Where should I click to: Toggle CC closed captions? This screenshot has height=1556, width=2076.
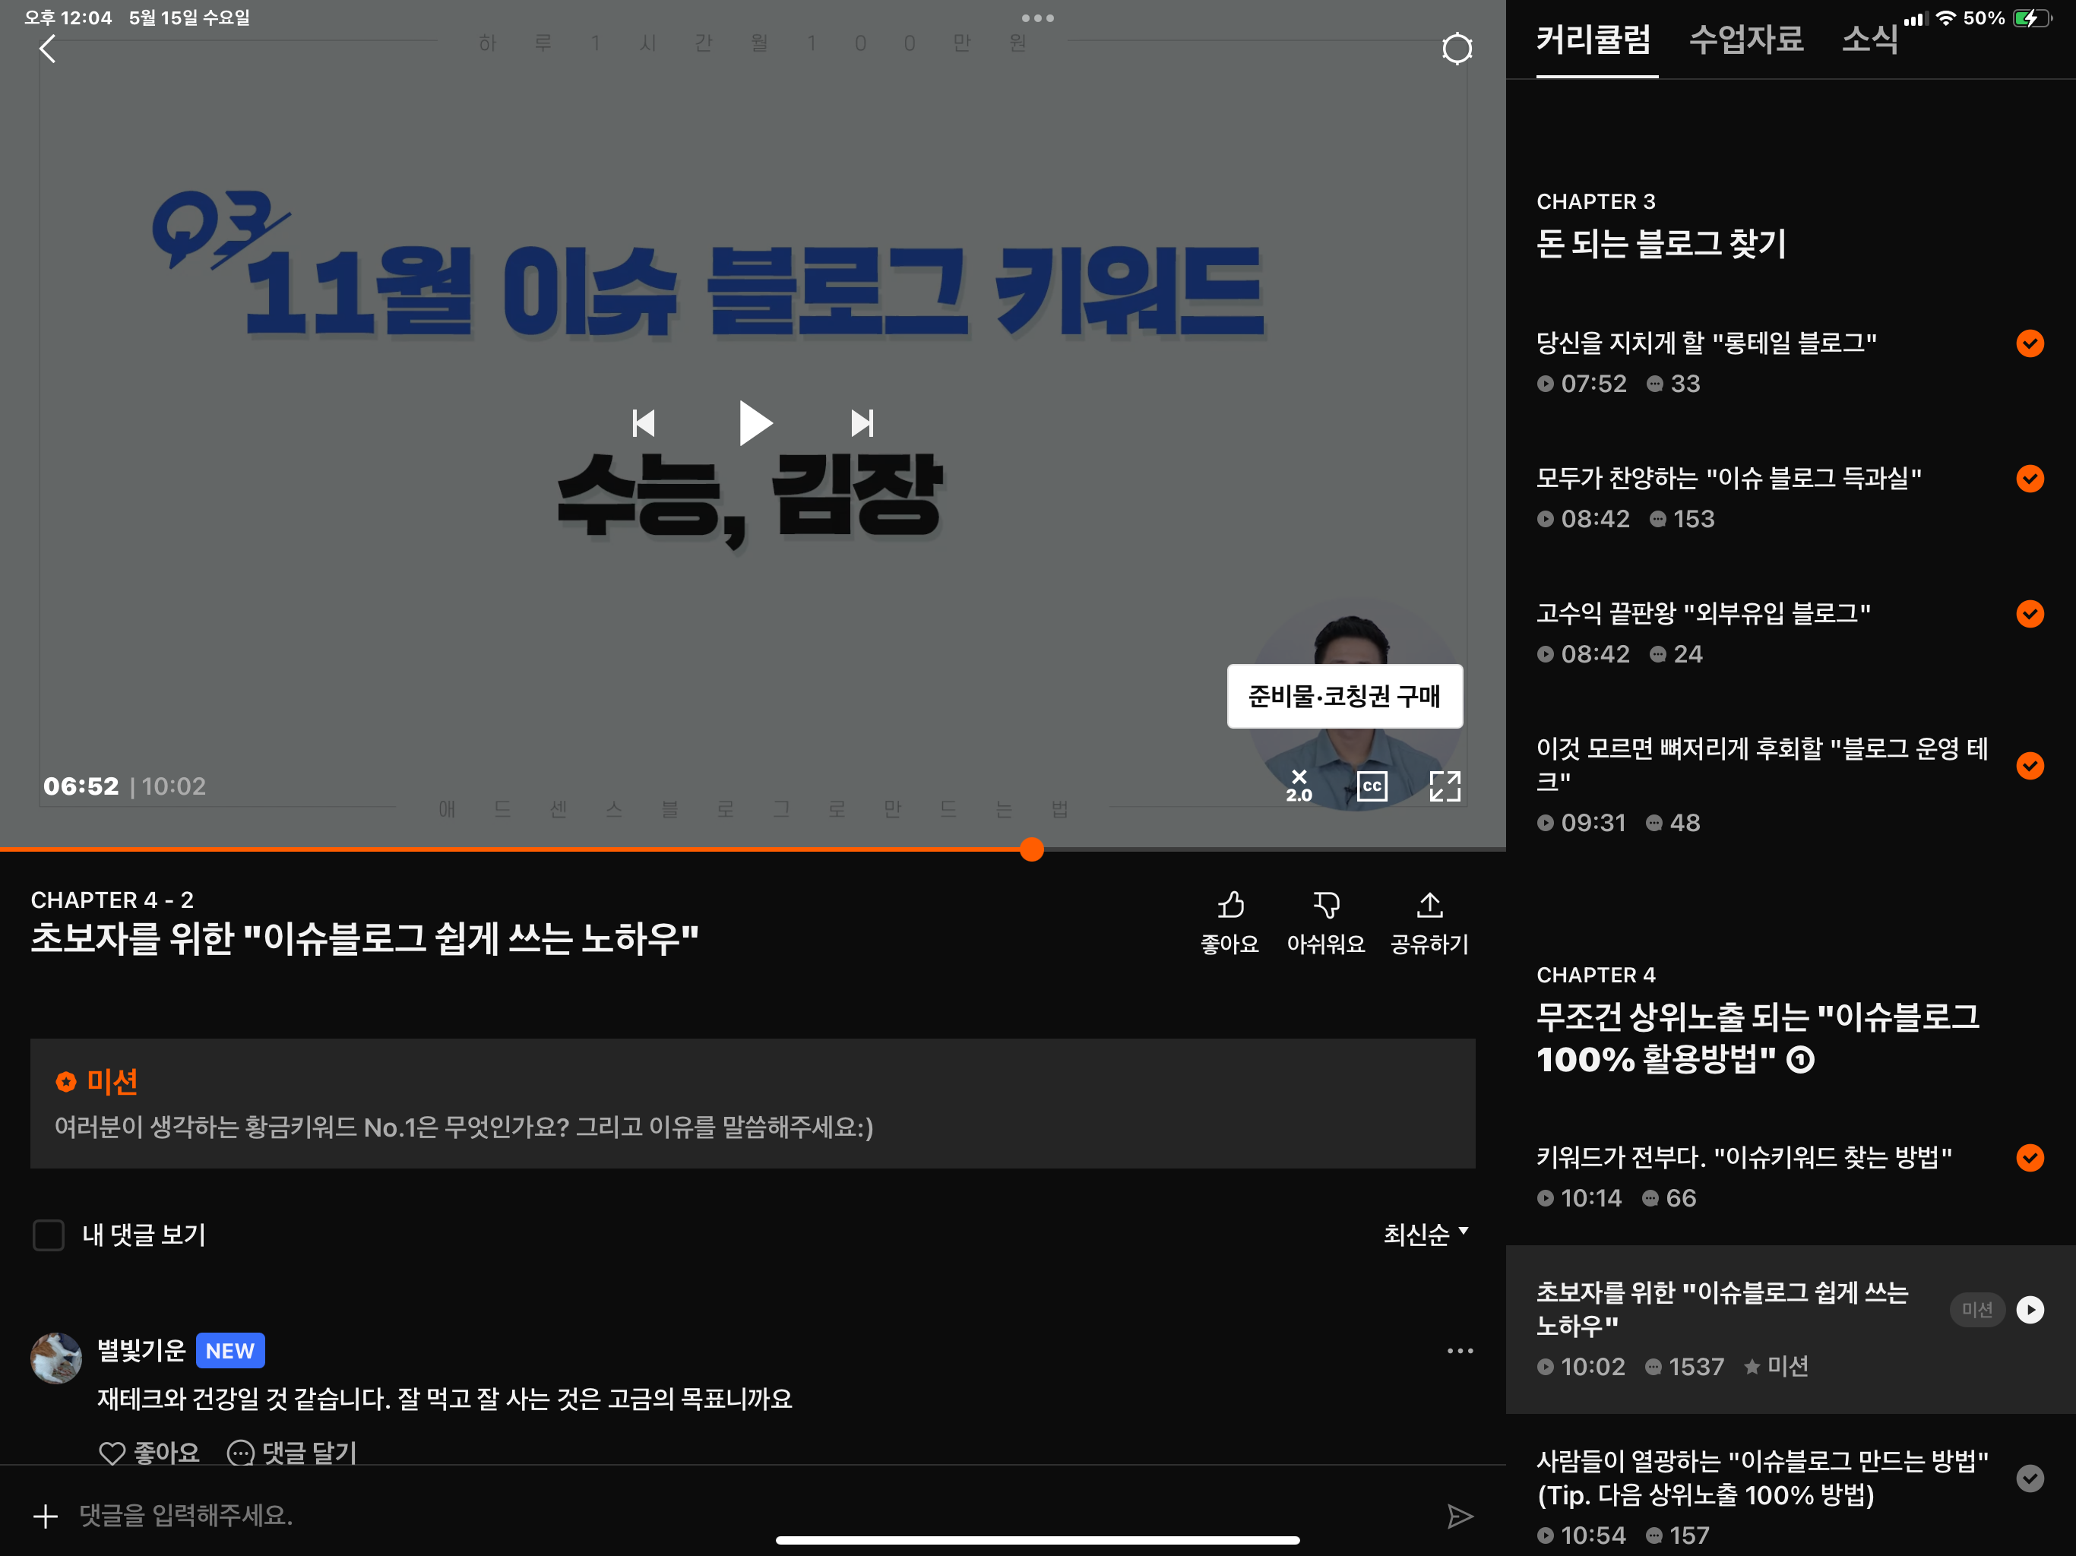[x=1371, y=786]
